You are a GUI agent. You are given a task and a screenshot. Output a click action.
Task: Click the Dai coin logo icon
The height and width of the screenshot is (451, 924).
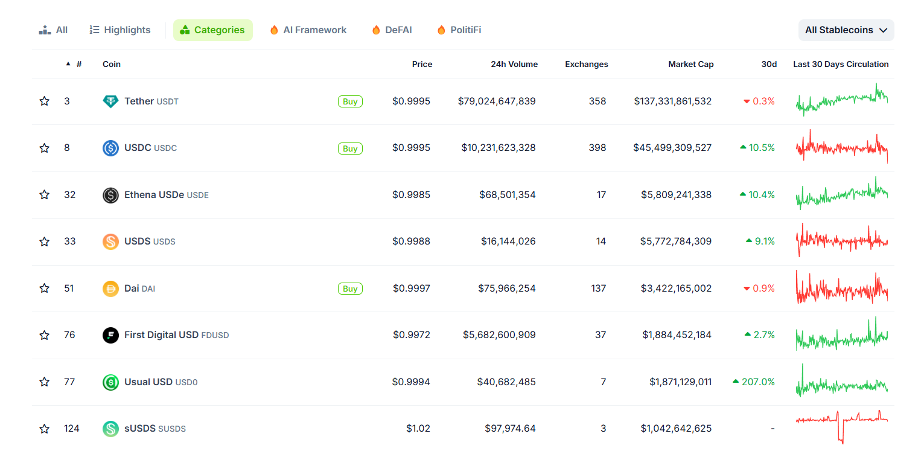(110, 289)
